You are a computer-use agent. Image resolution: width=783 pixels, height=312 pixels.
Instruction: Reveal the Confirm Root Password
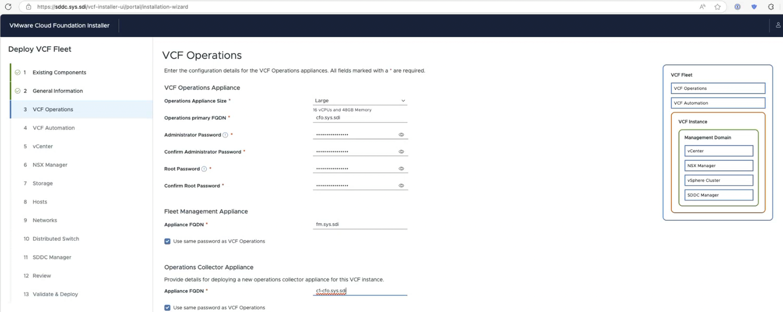(401, 186)
